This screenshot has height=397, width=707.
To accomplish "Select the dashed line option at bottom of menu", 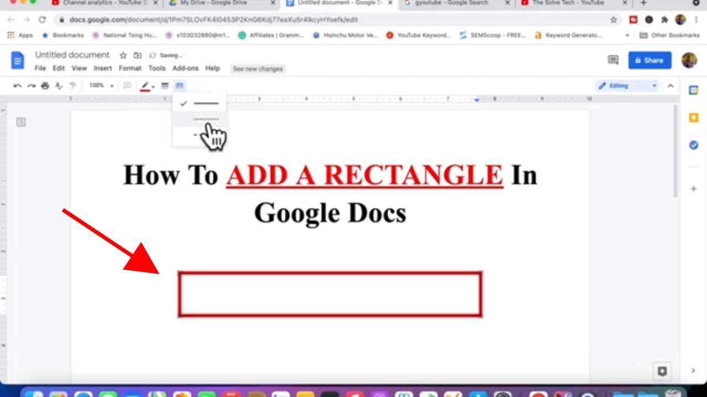I will 199,135.
